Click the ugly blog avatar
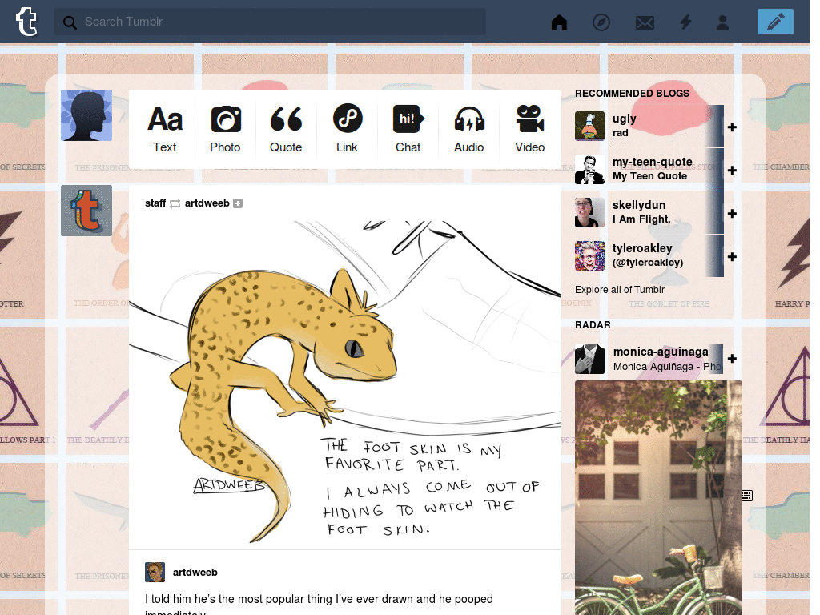 [x=589, y=126]
